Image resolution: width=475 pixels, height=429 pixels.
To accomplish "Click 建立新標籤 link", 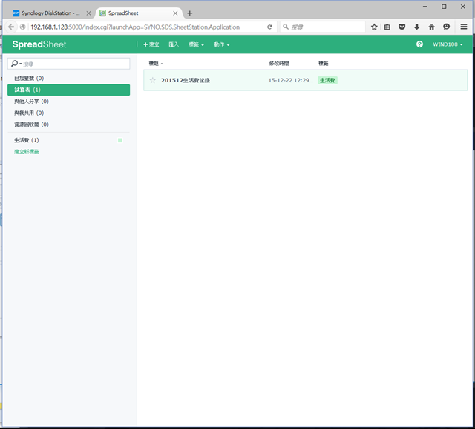I will [x=27, y=152].
